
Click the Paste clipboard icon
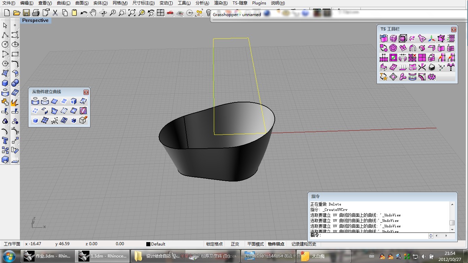74,13
